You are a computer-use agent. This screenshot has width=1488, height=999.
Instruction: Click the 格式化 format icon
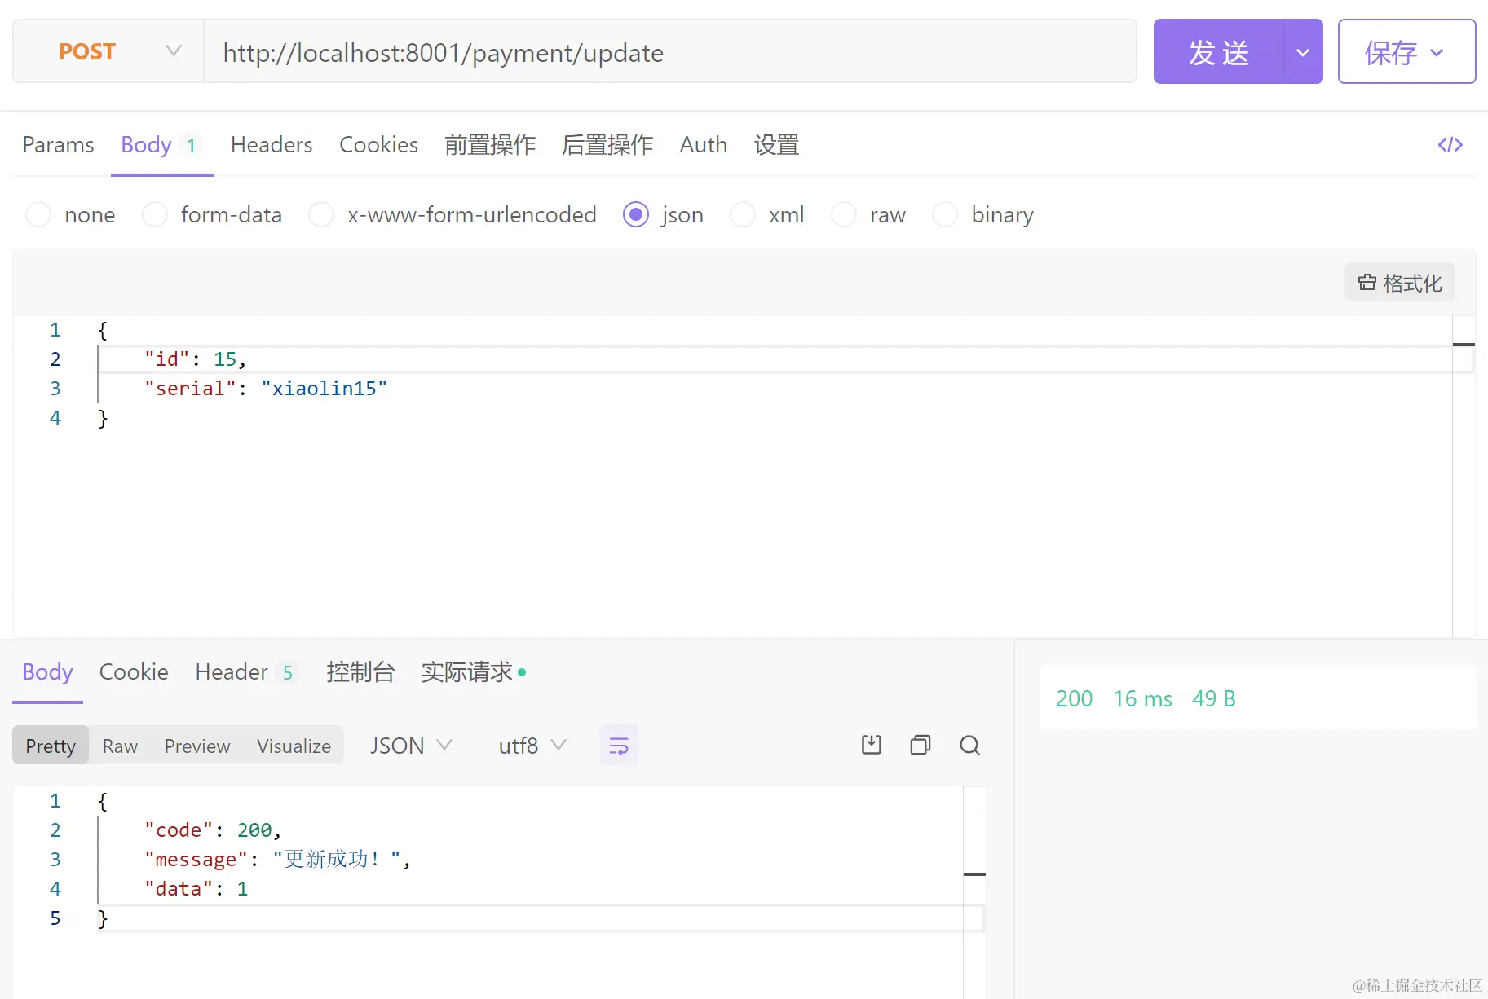(x=1398, y=282)
